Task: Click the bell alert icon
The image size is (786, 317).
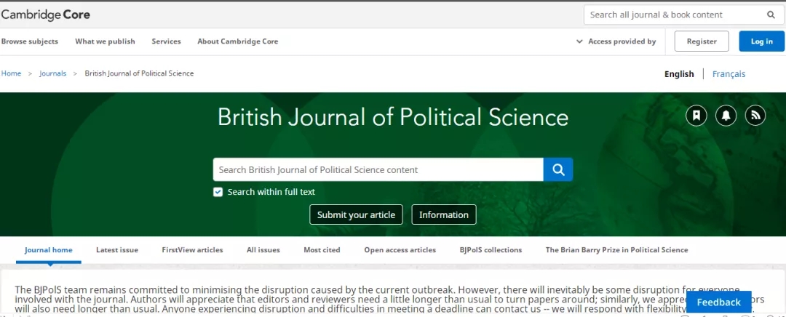Action: 726,115
